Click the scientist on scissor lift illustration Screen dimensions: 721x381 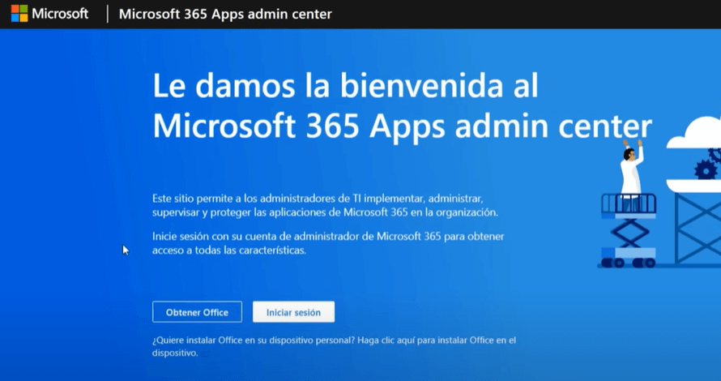629,203
